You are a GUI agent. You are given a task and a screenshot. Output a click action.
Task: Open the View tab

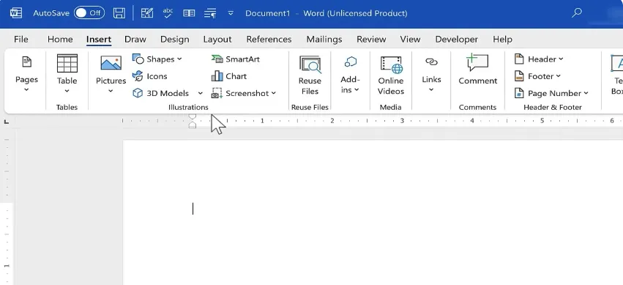[410, 40]
